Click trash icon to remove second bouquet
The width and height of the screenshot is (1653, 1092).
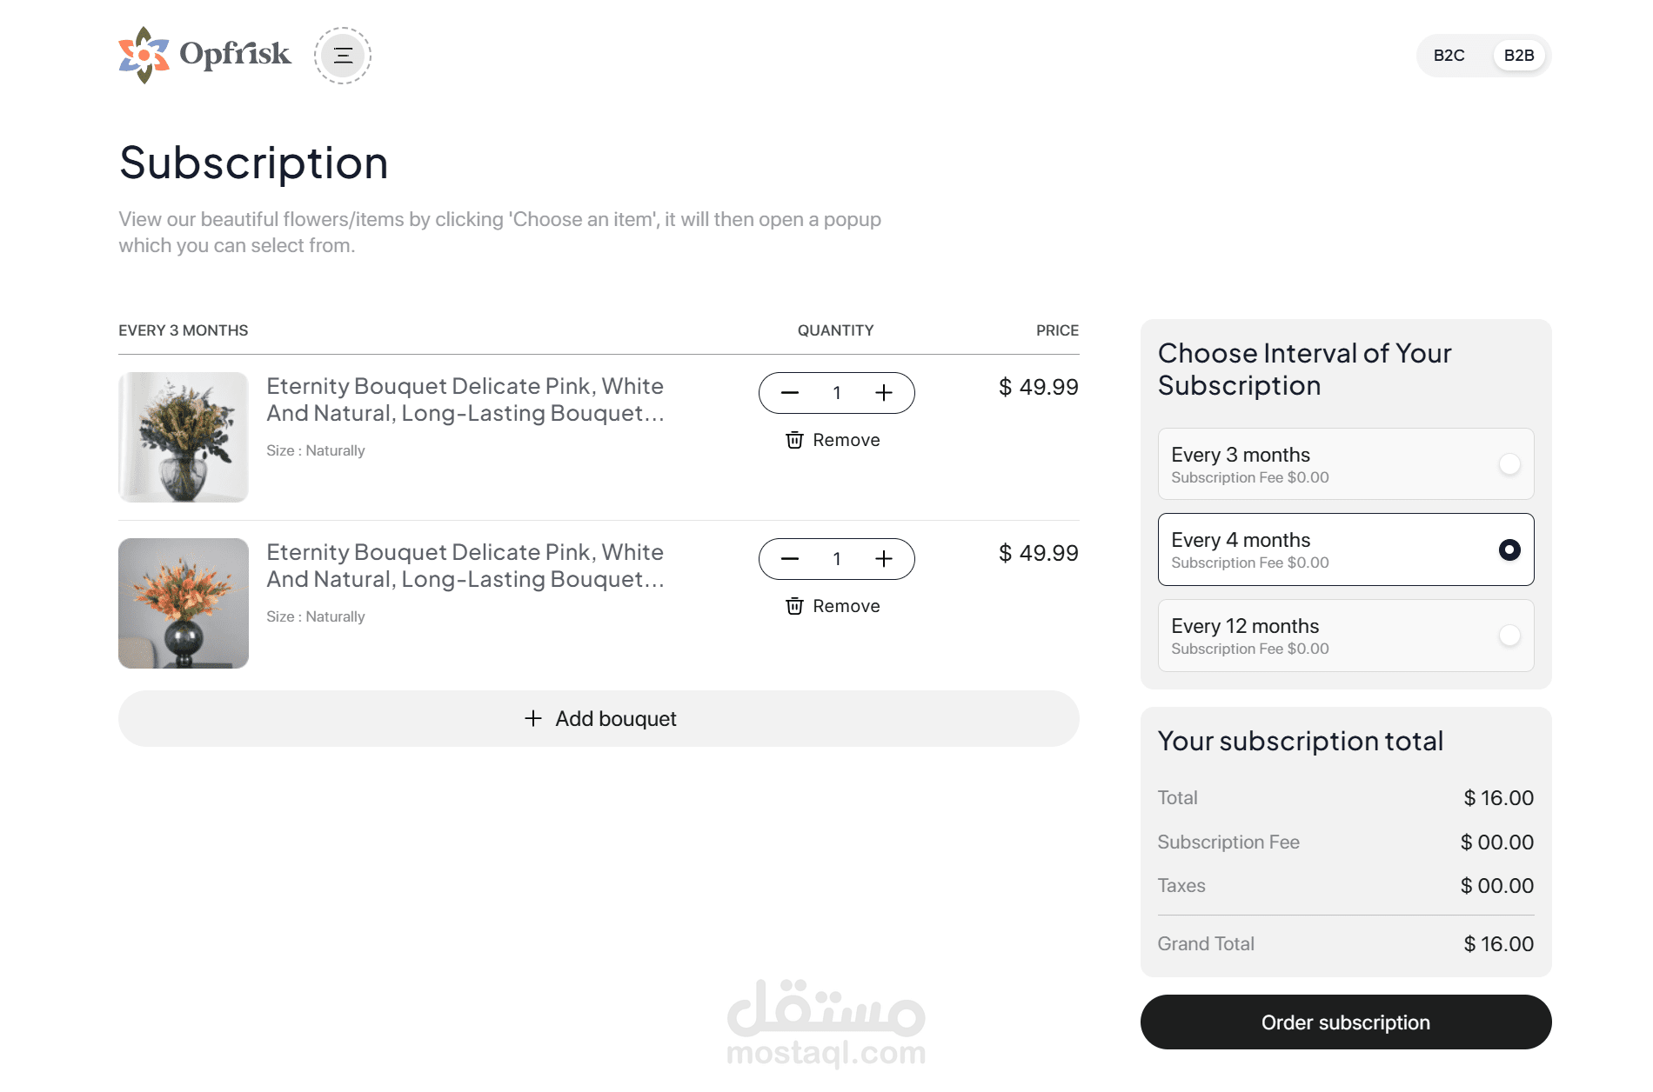pos(794,606)
